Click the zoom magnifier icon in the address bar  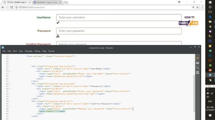(x=193, y=7)
